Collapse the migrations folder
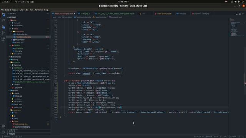246x138 pixels. tap(18, 68)
